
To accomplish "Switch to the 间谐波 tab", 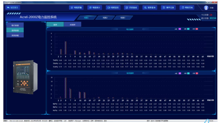I will tap(73, 25).
